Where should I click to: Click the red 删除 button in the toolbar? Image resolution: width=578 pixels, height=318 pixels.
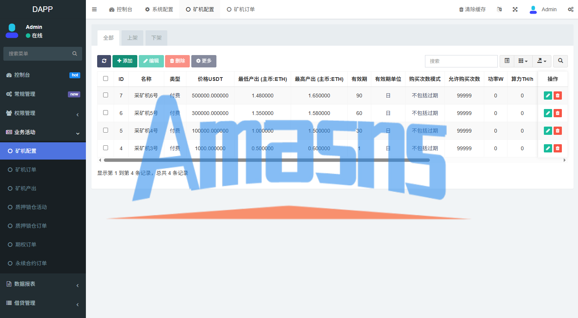[177, 61]
